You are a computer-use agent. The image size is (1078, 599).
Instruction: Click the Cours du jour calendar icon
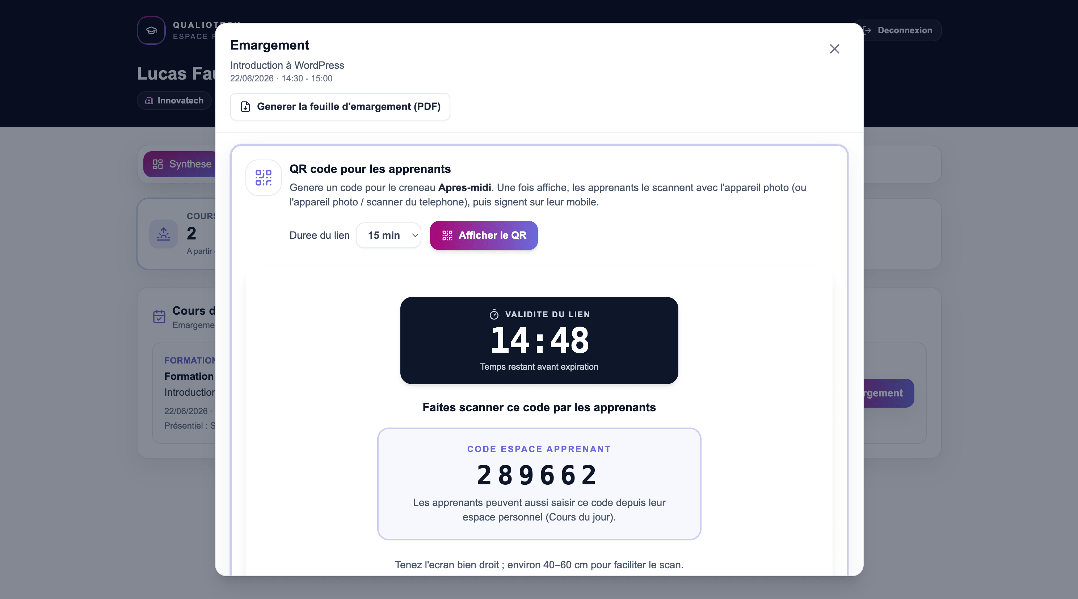coord(159,316)
